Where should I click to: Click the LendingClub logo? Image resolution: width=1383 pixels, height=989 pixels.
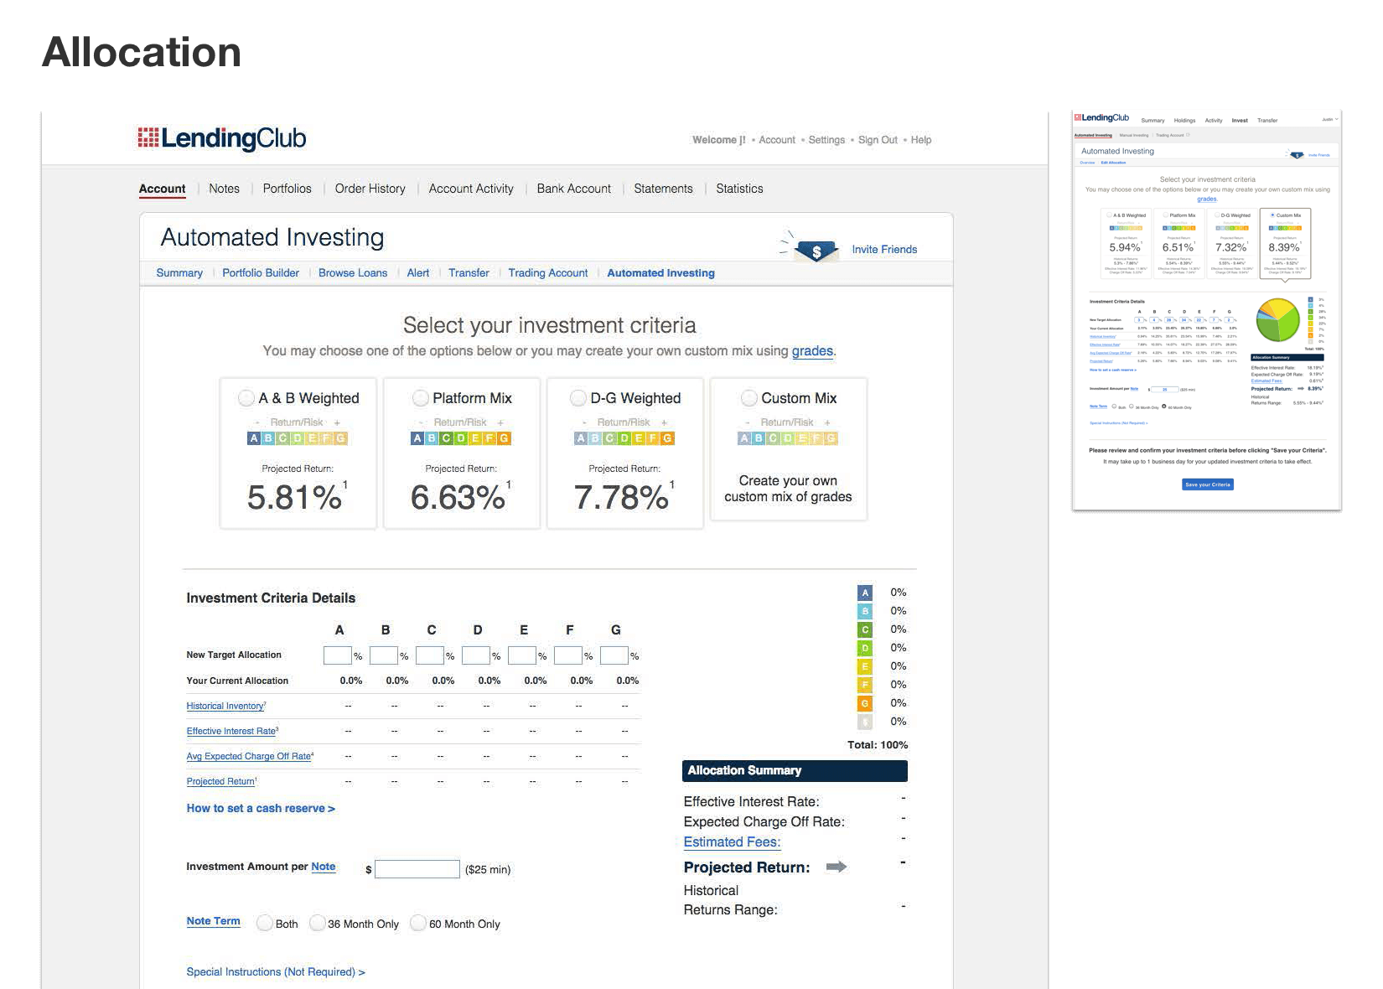pyautogui.click(x=222, y=138)
